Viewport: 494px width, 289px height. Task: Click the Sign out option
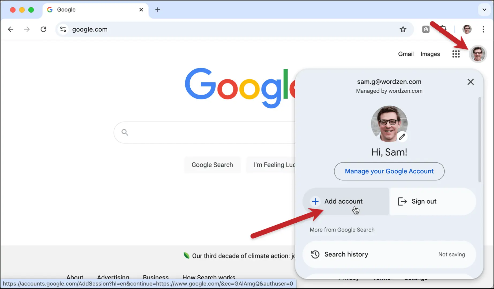pos(433,201)
